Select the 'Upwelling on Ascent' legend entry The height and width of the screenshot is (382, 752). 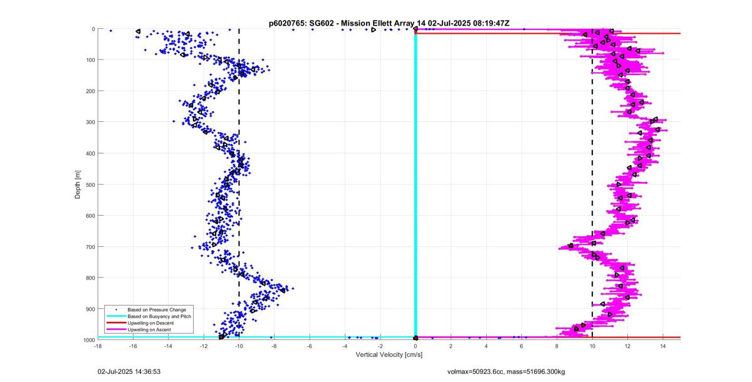149,329
